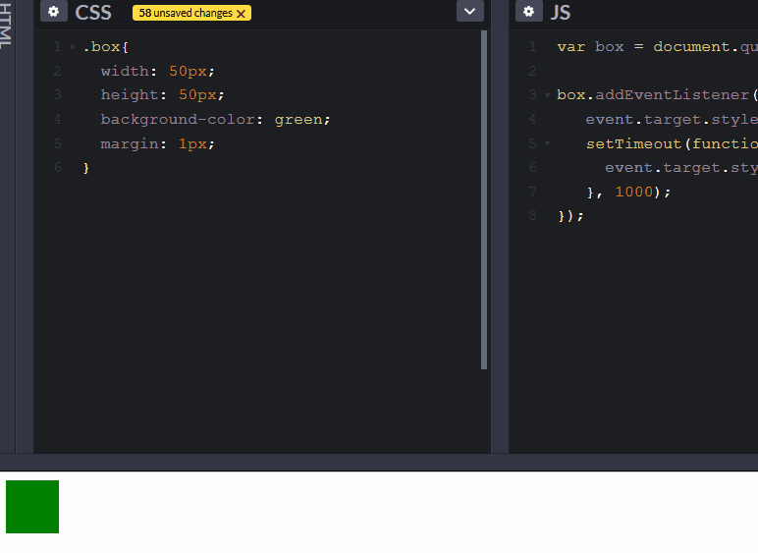Click the 58 unsaved changes label
The width and height of the screenshot is (758, 553).
tap(186, 13)
